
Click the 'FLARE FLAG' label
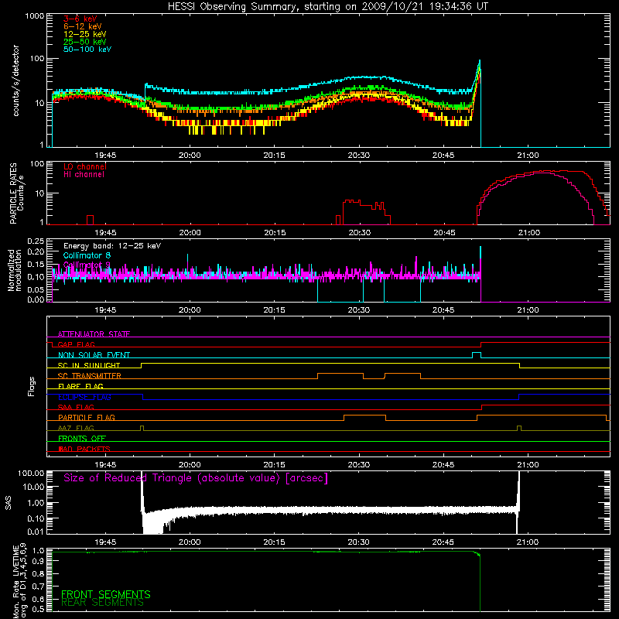[80, 386]
